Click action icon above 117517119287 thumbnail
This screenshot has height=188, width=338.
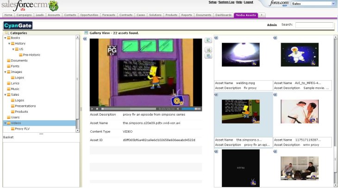275,95
